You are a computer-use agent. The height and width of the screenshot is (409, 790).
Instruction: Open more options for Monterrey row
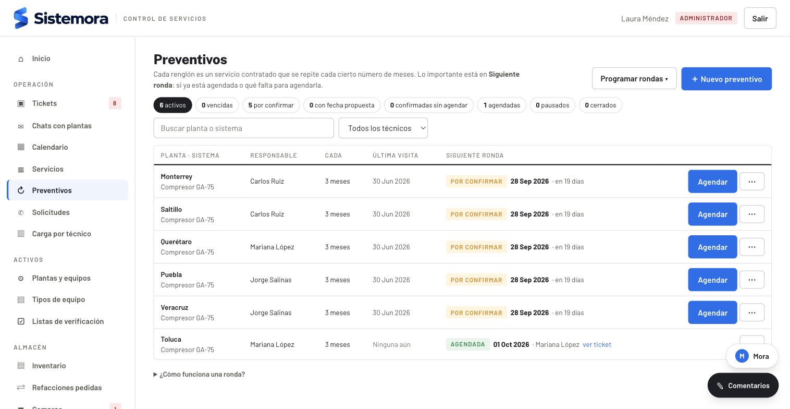pyautogui.click(x=751, y=182)
